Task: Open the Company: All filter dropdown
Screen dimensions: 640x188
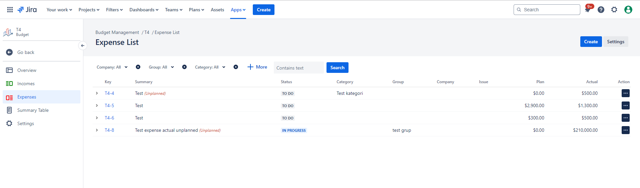Action: tap(112, 67)
